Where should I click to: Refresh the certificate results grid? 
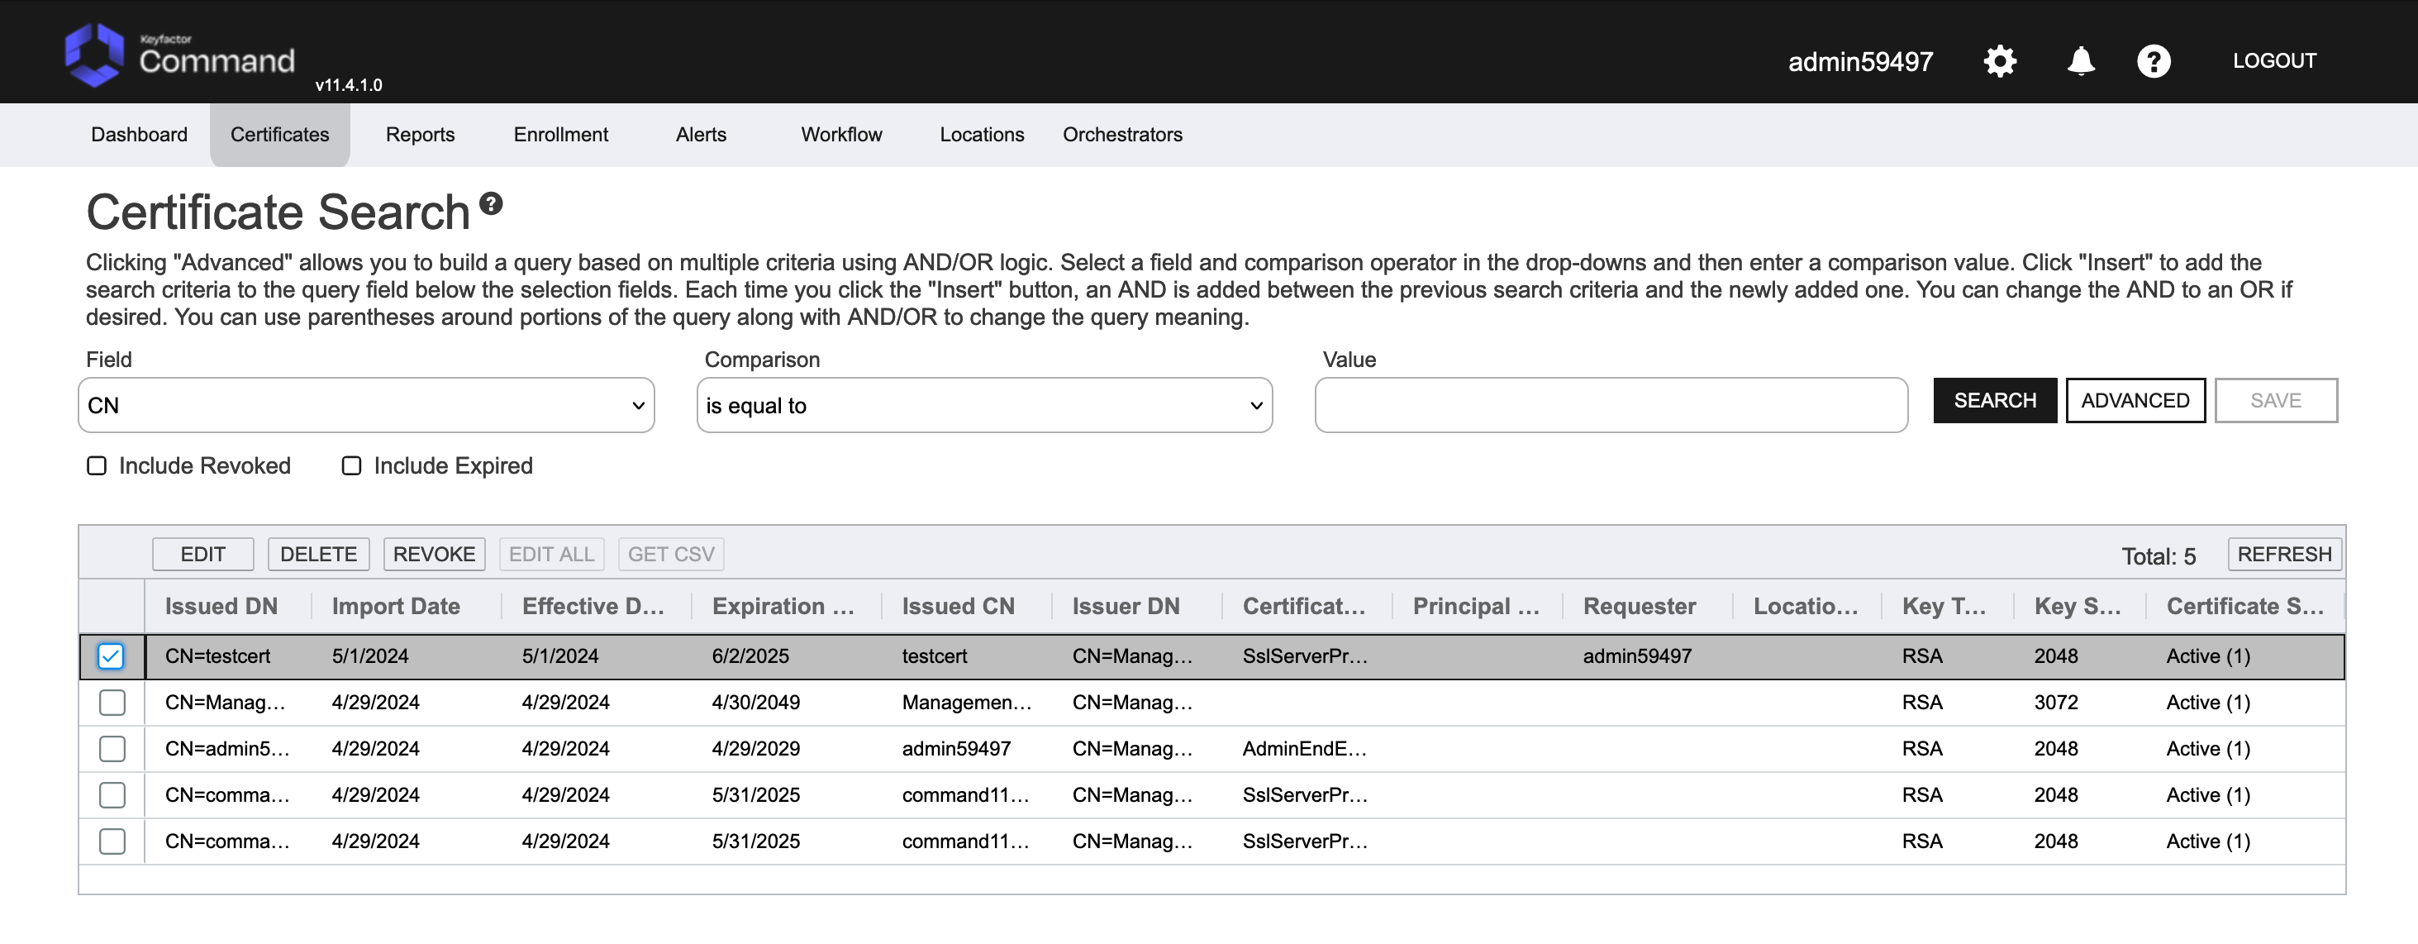2284,554
